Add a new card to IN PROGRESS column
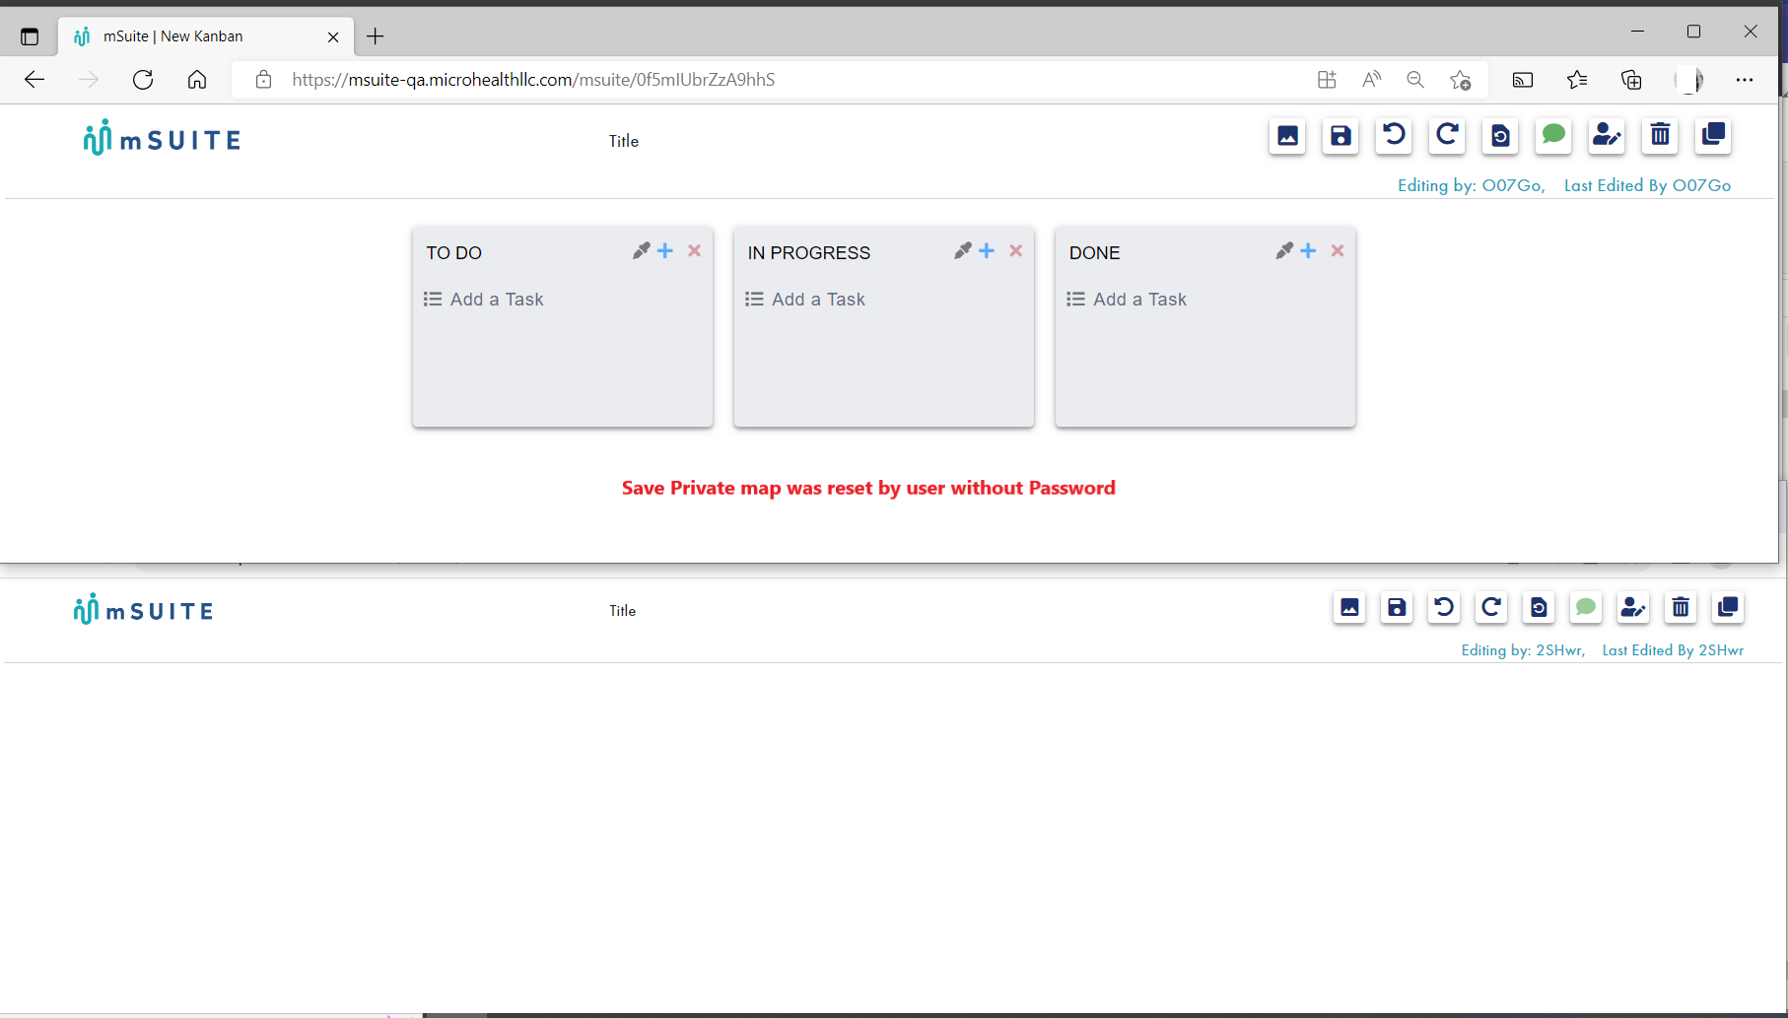The width and height of the screenshot is (1788, 1018). pos(987,250)
